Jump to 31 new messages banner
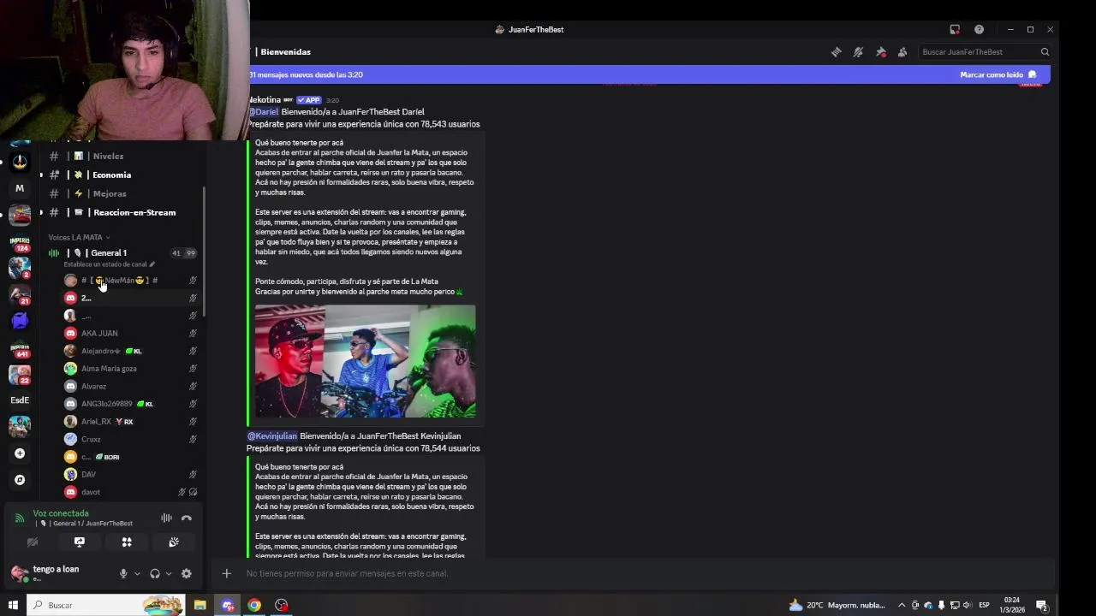 pos(648,74)
